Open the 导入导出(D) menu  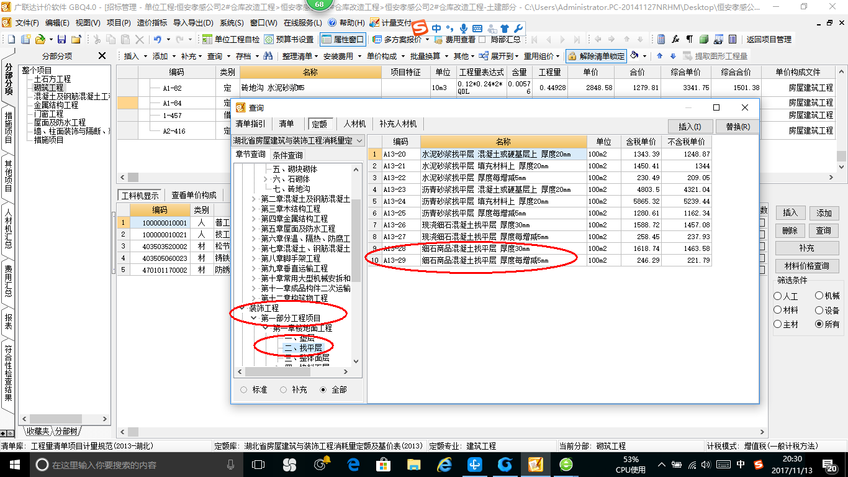coord(193,22)
